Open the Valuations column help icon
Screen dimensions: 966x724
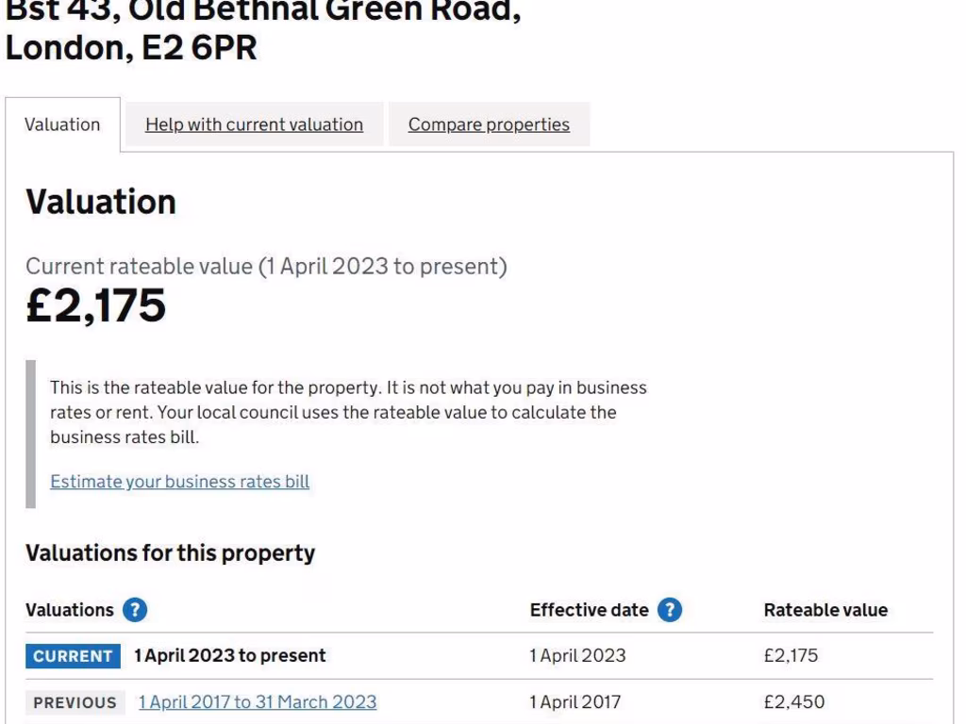(x=136, y=610)
